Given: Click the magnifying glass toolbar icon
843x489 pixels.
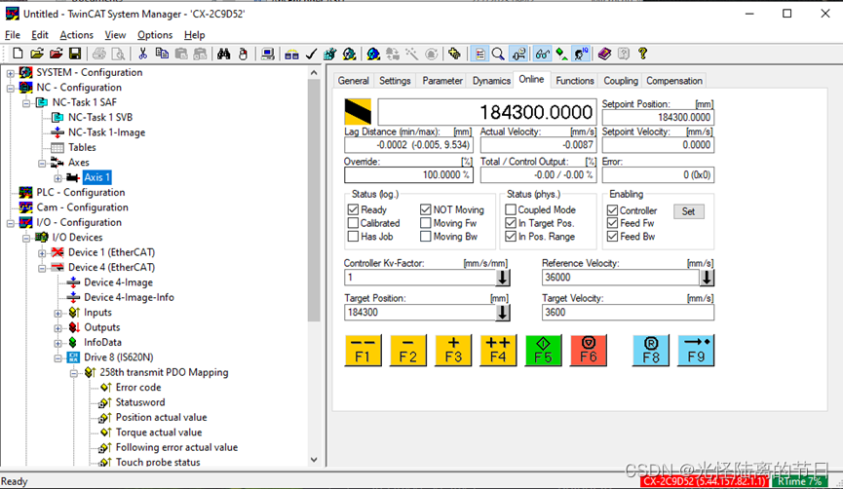Looking at the screenshot, I should [x=498, y=54].
